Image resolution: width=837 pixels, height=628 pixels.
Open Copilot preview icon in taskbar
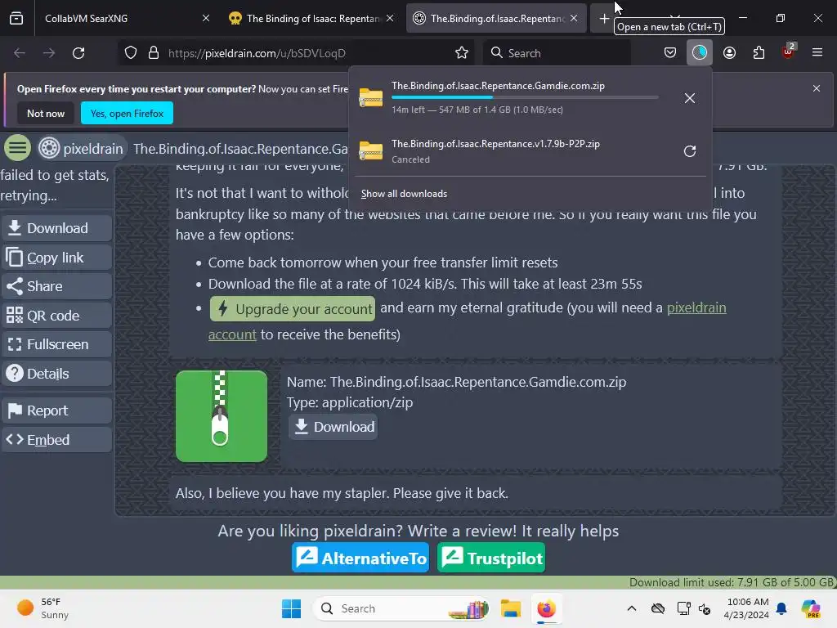click(x=811, y=608)
